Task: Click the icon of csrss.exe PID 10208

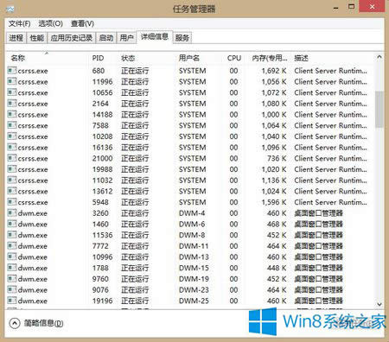Action: 12,136
